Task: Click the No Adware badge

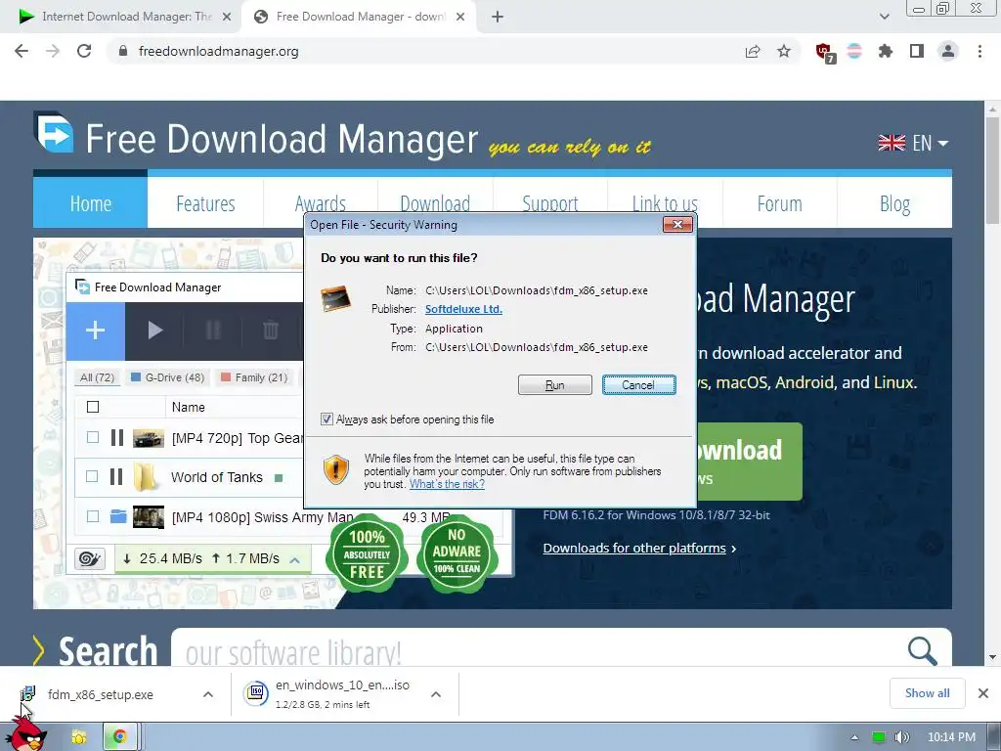Action: pos(457,552)
